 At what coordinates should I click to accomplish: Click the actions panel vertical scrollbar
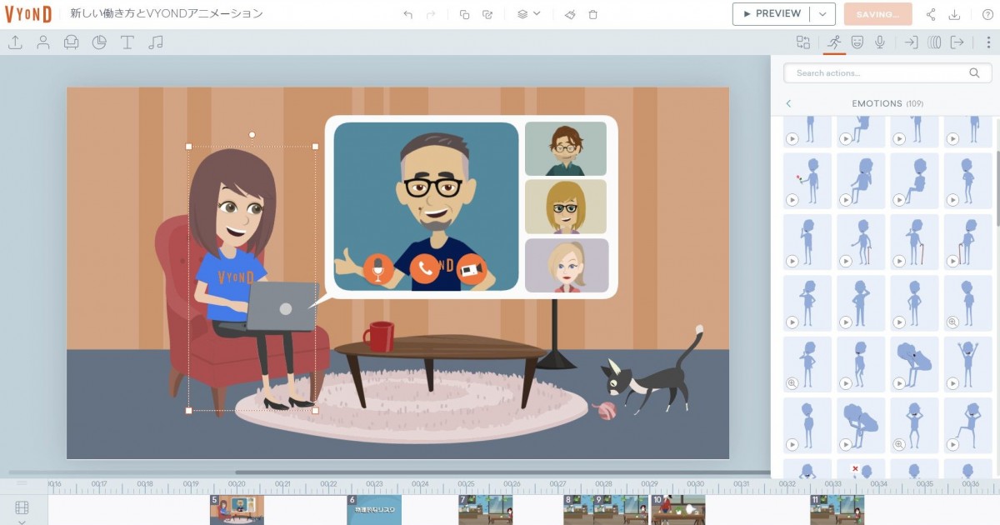point(997,187)
